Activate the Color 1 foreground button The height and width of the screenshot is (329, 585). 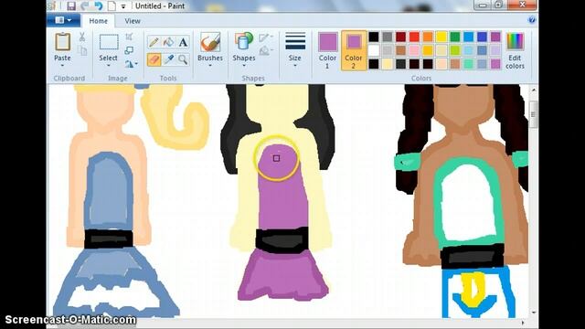[x=327, y=50]
